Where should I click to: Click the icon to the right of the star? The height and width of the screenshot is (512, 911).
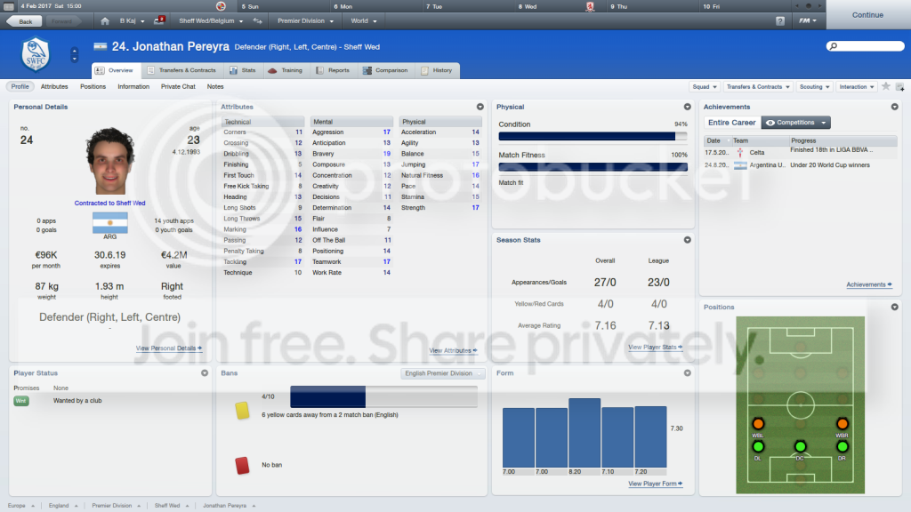(900, 86)
